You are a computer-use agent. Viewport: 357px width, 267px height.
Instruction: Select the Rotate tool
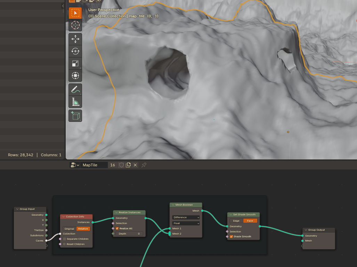click(x=75, y=51)
